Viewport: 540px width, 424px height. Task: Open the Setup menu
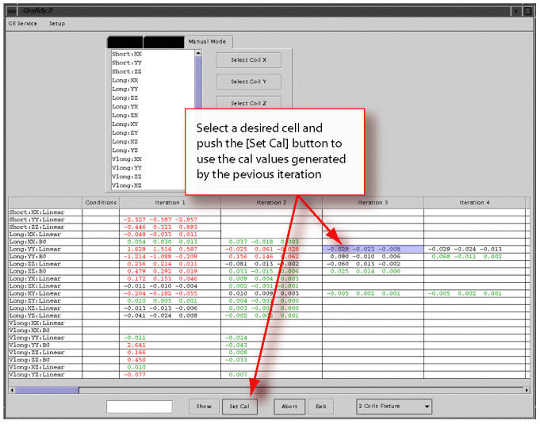57,24
